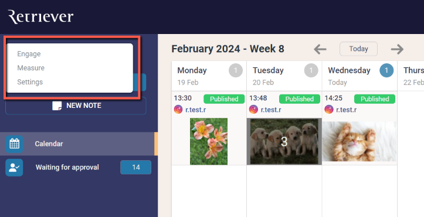Open the flower post thumbnail on Monday
The image size is (424, 217).
click(209, 141)
